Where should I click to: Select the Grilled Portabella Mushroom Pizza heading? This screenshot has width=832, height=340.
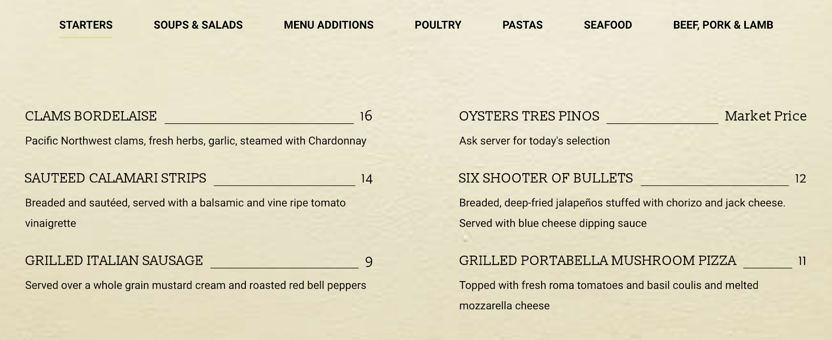tap(597, 260)
